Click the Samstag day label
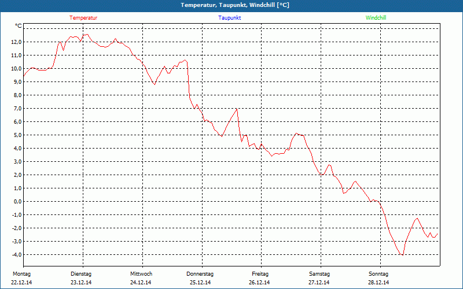Screen dimensions: 463x289 coord(319,274)
